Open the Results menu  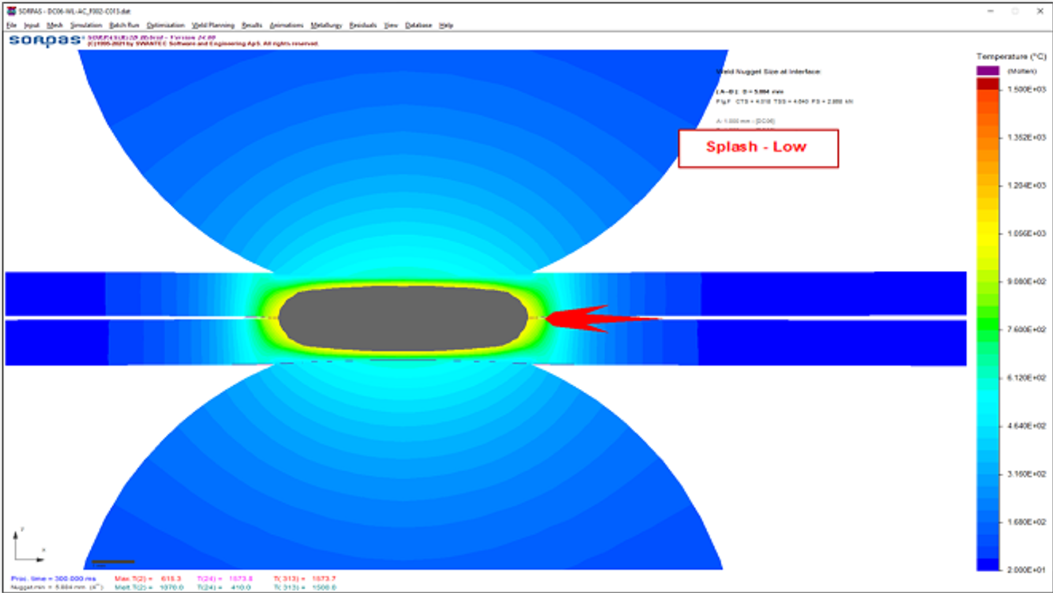point(252,26)
